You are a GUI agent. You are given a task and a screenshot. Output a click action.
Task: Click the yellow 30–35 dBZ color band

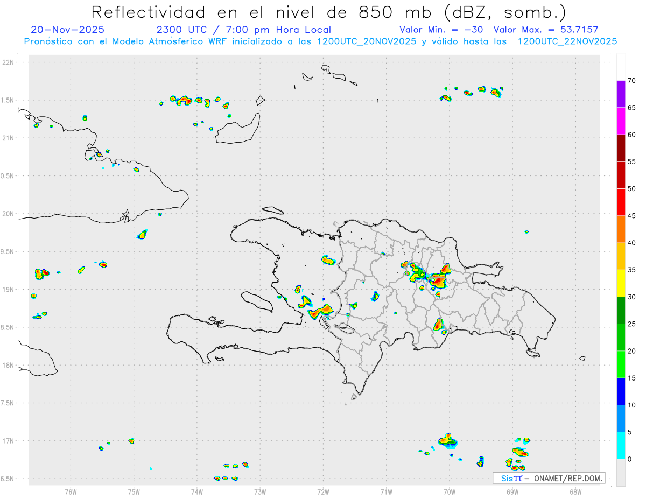pyautogui.click(x=621, y=283)
